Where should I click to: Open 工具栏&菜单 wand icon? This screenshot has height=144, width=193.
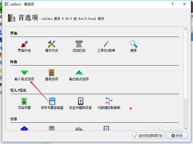click(106, 44)
